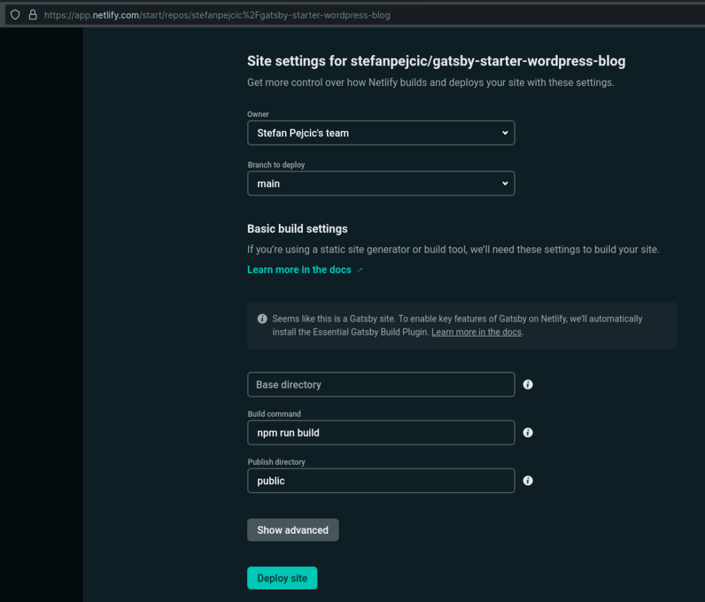Open the Branch to deploy dropdown

pos(381,183)
